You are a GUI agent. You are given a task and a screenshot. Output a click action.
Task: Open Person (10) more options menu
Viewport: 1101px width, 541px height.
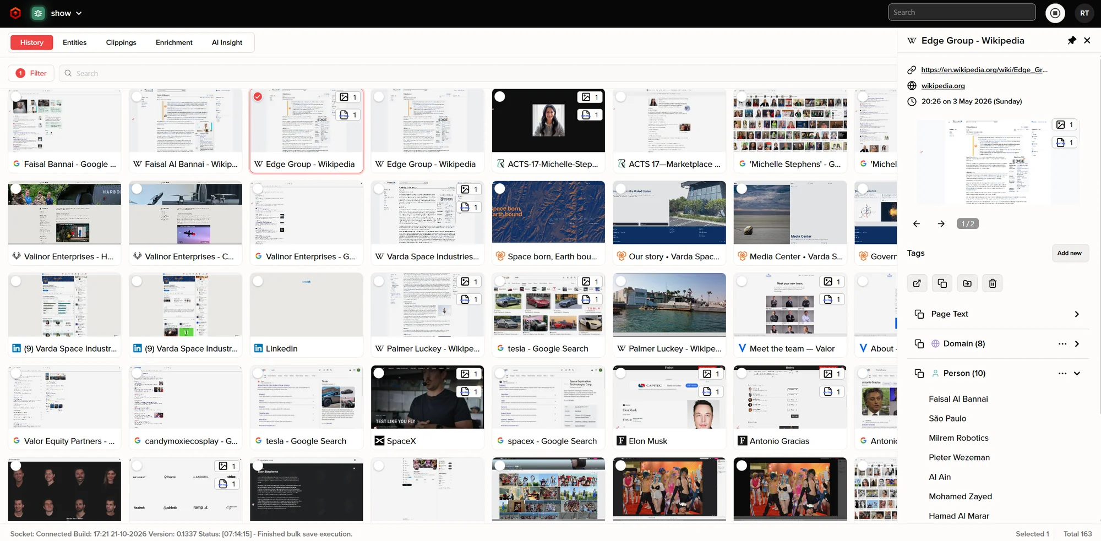1062,374
